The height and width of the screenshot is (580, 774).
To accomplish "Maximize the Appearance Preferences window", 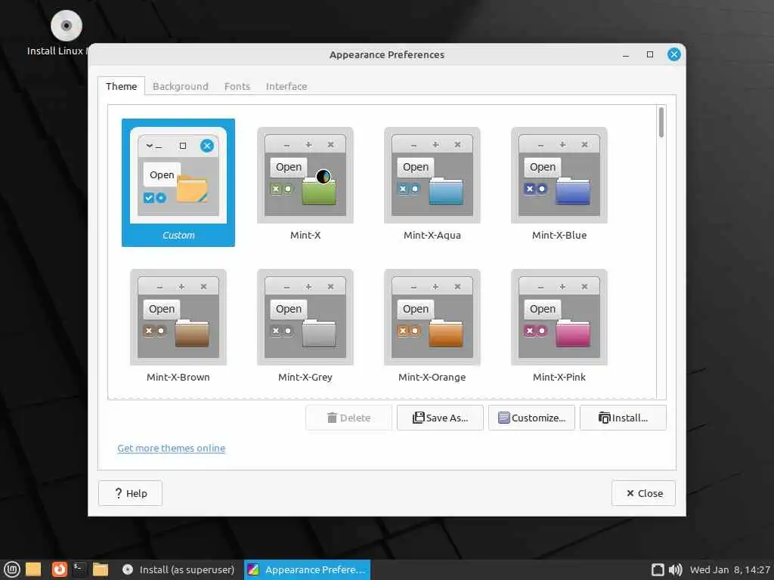I will 650,54.
